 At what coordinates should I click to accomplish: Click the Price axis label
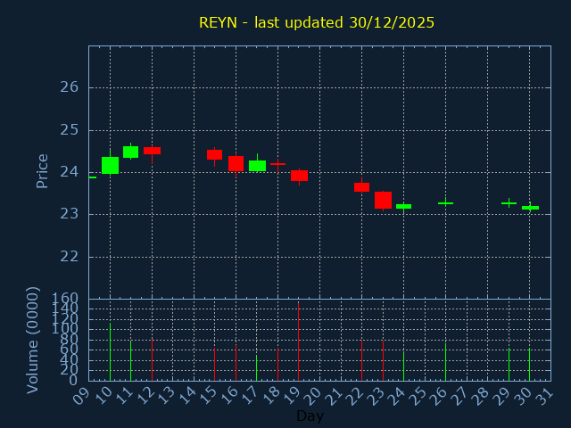tap(42, 170)
